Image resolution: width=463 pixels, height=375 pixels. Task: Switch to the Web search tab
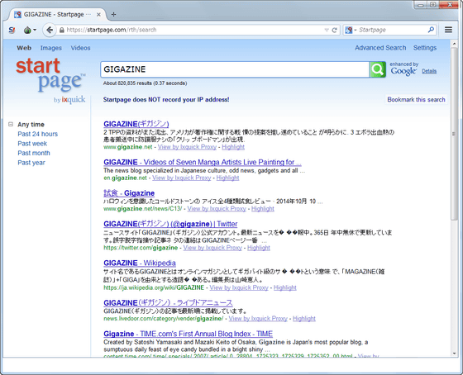pyautogui.click(x=24, y=48)
